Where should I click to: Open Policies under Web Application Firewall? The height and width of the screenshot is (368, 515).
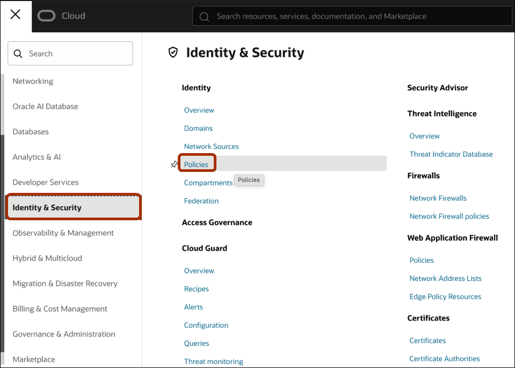(422, 260)
